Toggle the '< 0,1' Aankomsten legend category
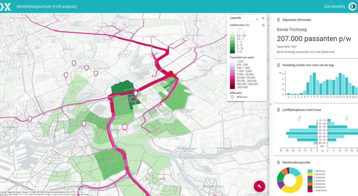Viewport: 358px width, 196px height. tap(232, 29)
